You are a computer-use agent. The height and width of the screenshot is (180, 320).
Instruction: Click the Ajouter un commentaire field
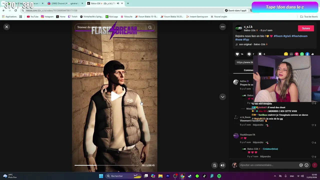[x=269, y=165]
